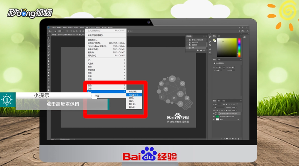
Task: Switch to the 通道 channels tab
Action: tap(219, 101)
